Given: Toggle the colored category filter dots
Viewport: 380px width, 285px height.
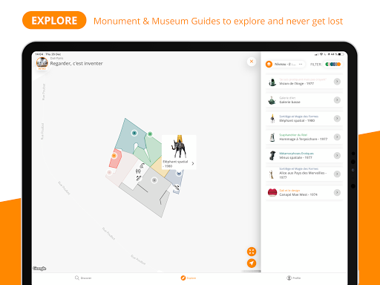Looking at the screenshot, I should (x=332, y=64).
